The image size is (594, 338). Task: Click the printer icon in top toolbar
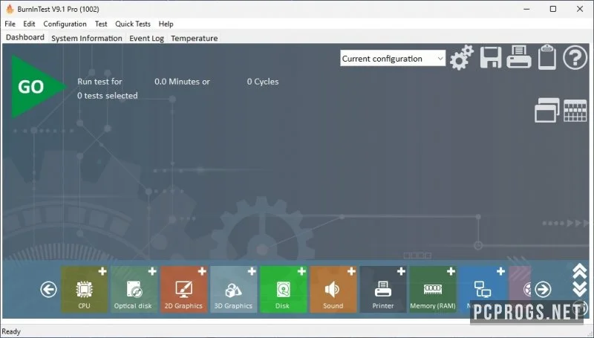518,57
